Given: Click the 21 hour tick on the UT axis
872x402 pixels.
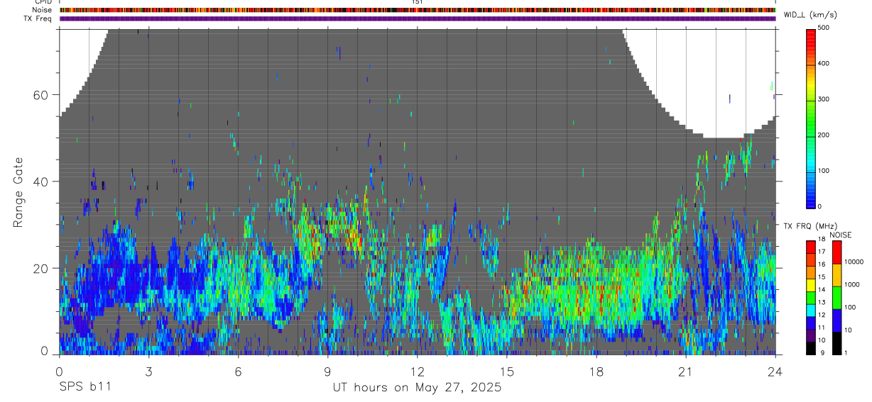Looking at the screenshot, I should tap(685, 372).
